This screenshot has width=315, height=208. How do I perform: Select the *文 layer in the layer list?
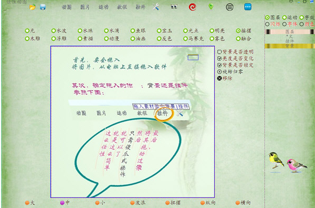[x=289, y=36]
